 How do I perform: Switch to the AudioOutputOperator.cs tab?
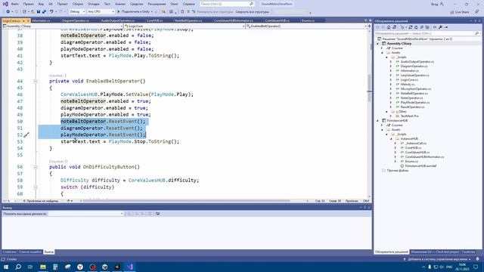[118, 20]
